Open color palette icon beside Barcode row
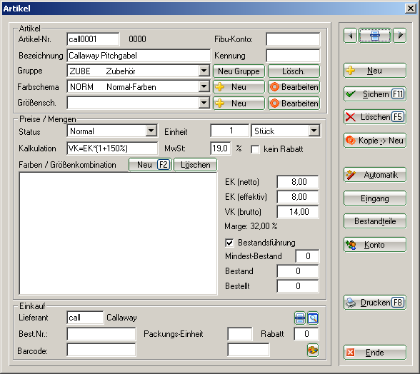This screenshot has width=420, height=374. click(313, 350)
